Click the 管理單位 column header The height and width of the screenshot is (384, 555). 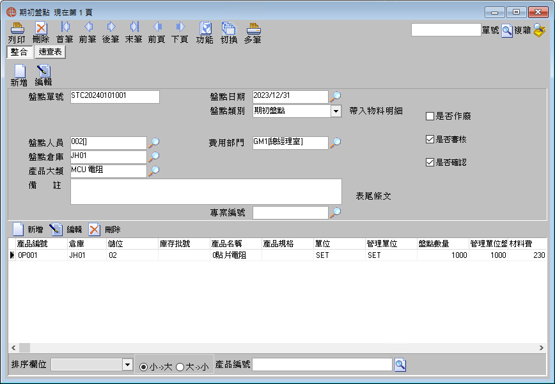tap(391, 244)
